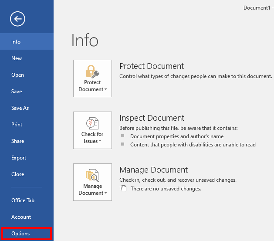Click Close in the sidebar

[27, 174]
